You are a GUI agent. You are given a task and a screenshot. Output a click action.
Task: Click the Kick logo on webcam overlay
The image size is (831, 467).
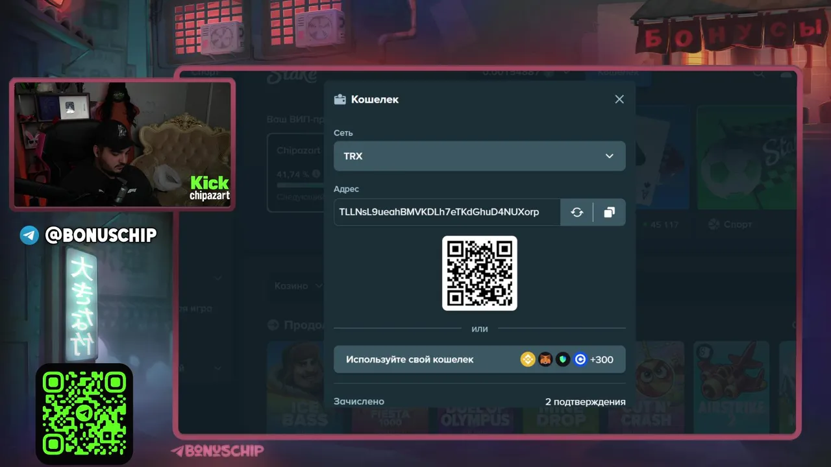(x=210, y=182)
